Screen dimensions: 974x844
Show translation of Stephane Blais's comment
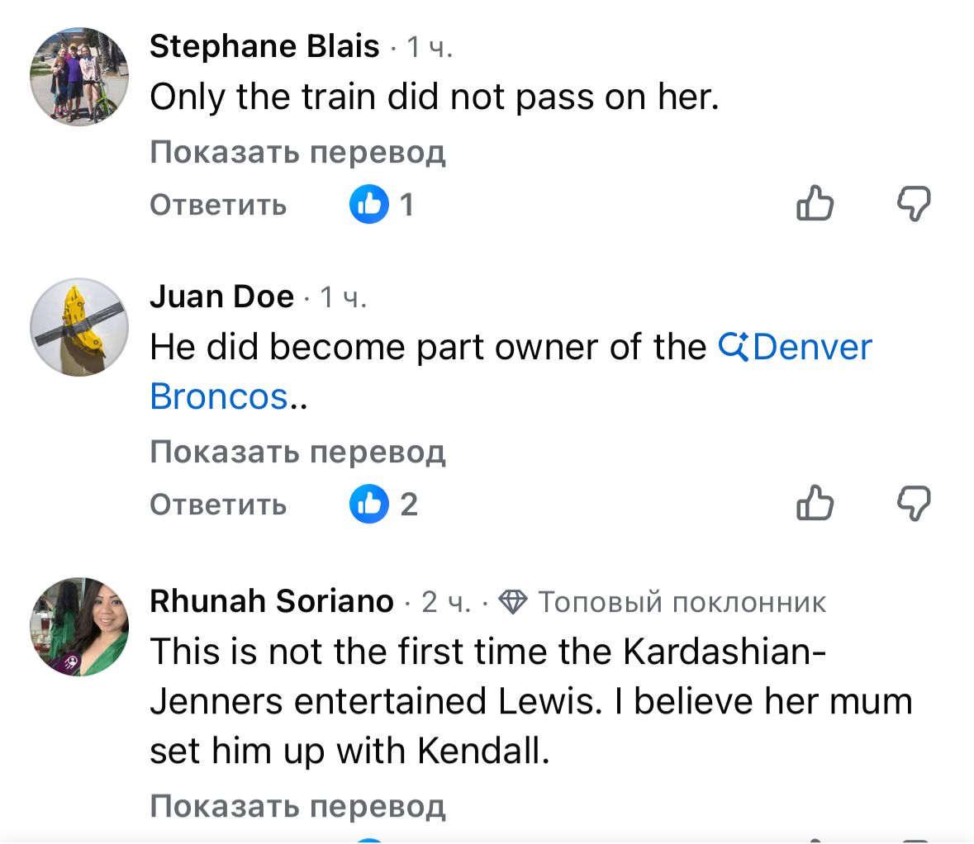(297, 152)
